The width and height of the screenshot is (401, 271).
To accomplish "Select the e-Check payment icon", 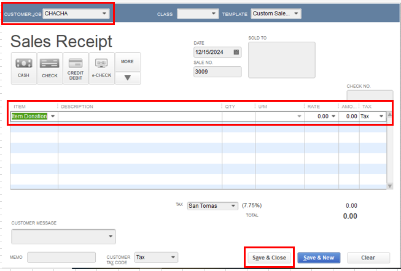I will (102, 68).
